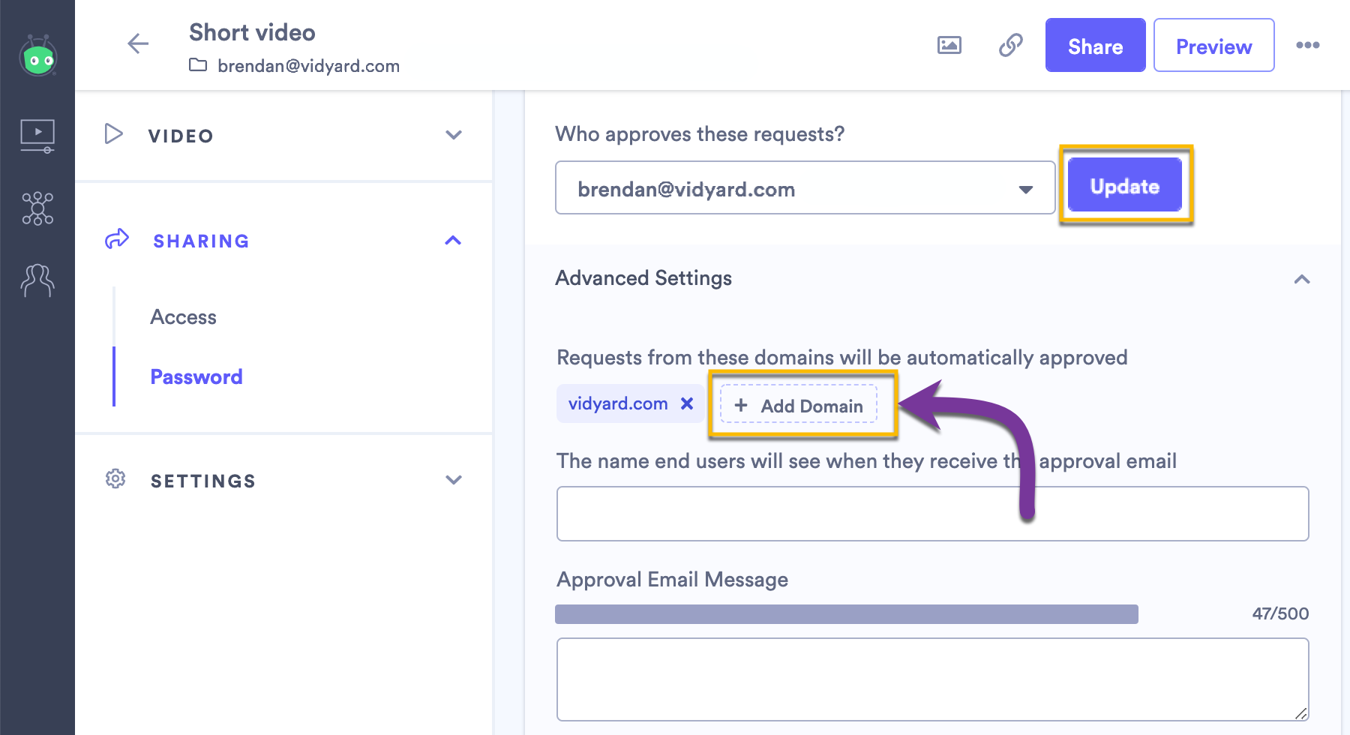This screenshot has height=735, width=1350.
Task: Click the brendan@vidyard.com folder link
Action: click(x=308, y=66)
